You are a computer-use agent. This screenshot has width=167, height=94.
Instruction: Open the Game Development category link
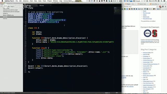point(148,85)
